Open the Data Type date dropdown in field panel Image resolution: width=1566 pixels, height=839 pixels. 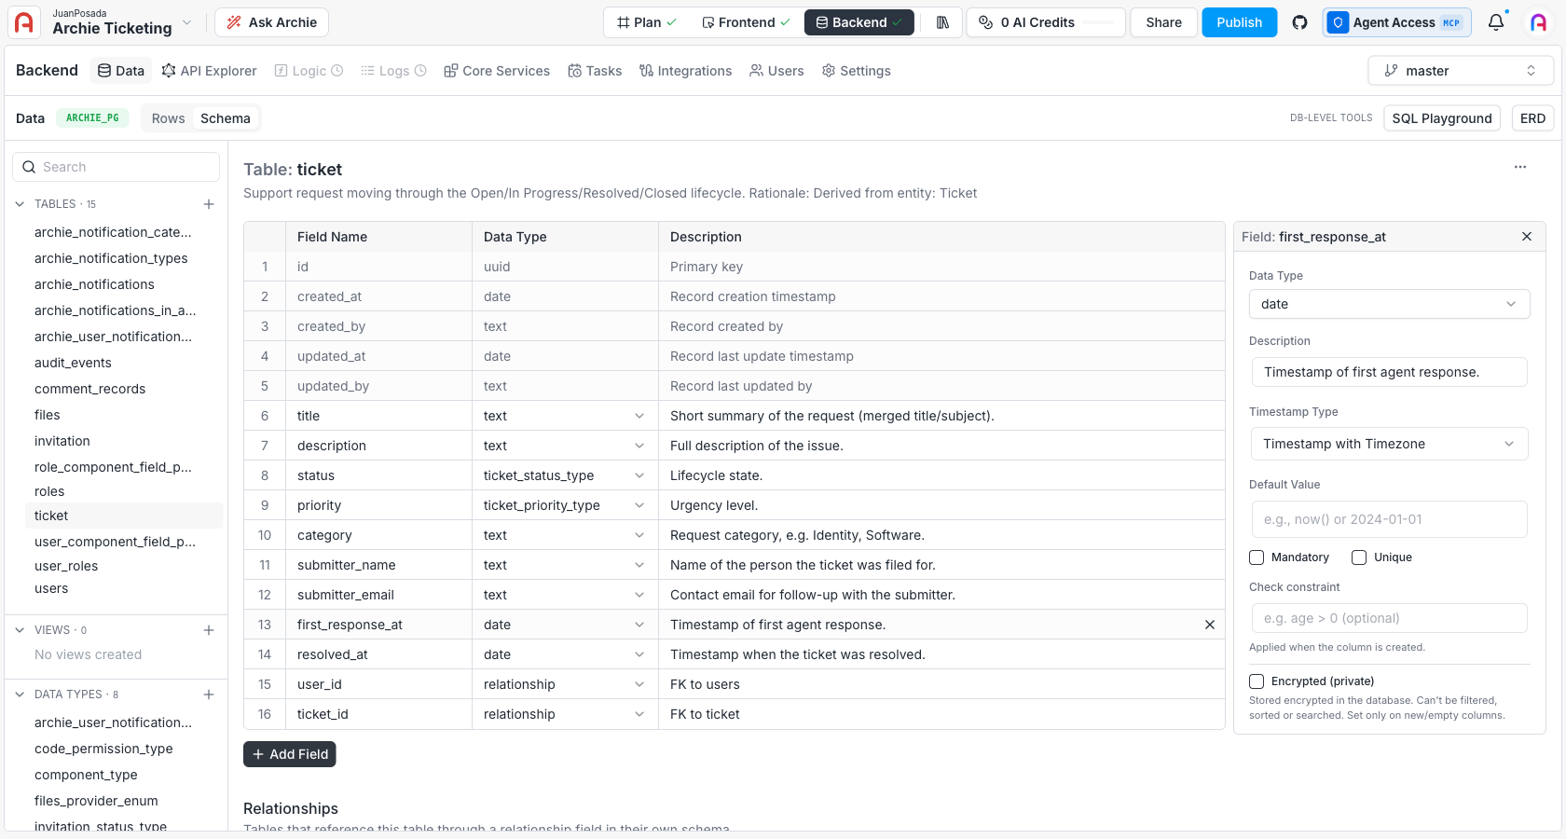[x=1389, y=304]
